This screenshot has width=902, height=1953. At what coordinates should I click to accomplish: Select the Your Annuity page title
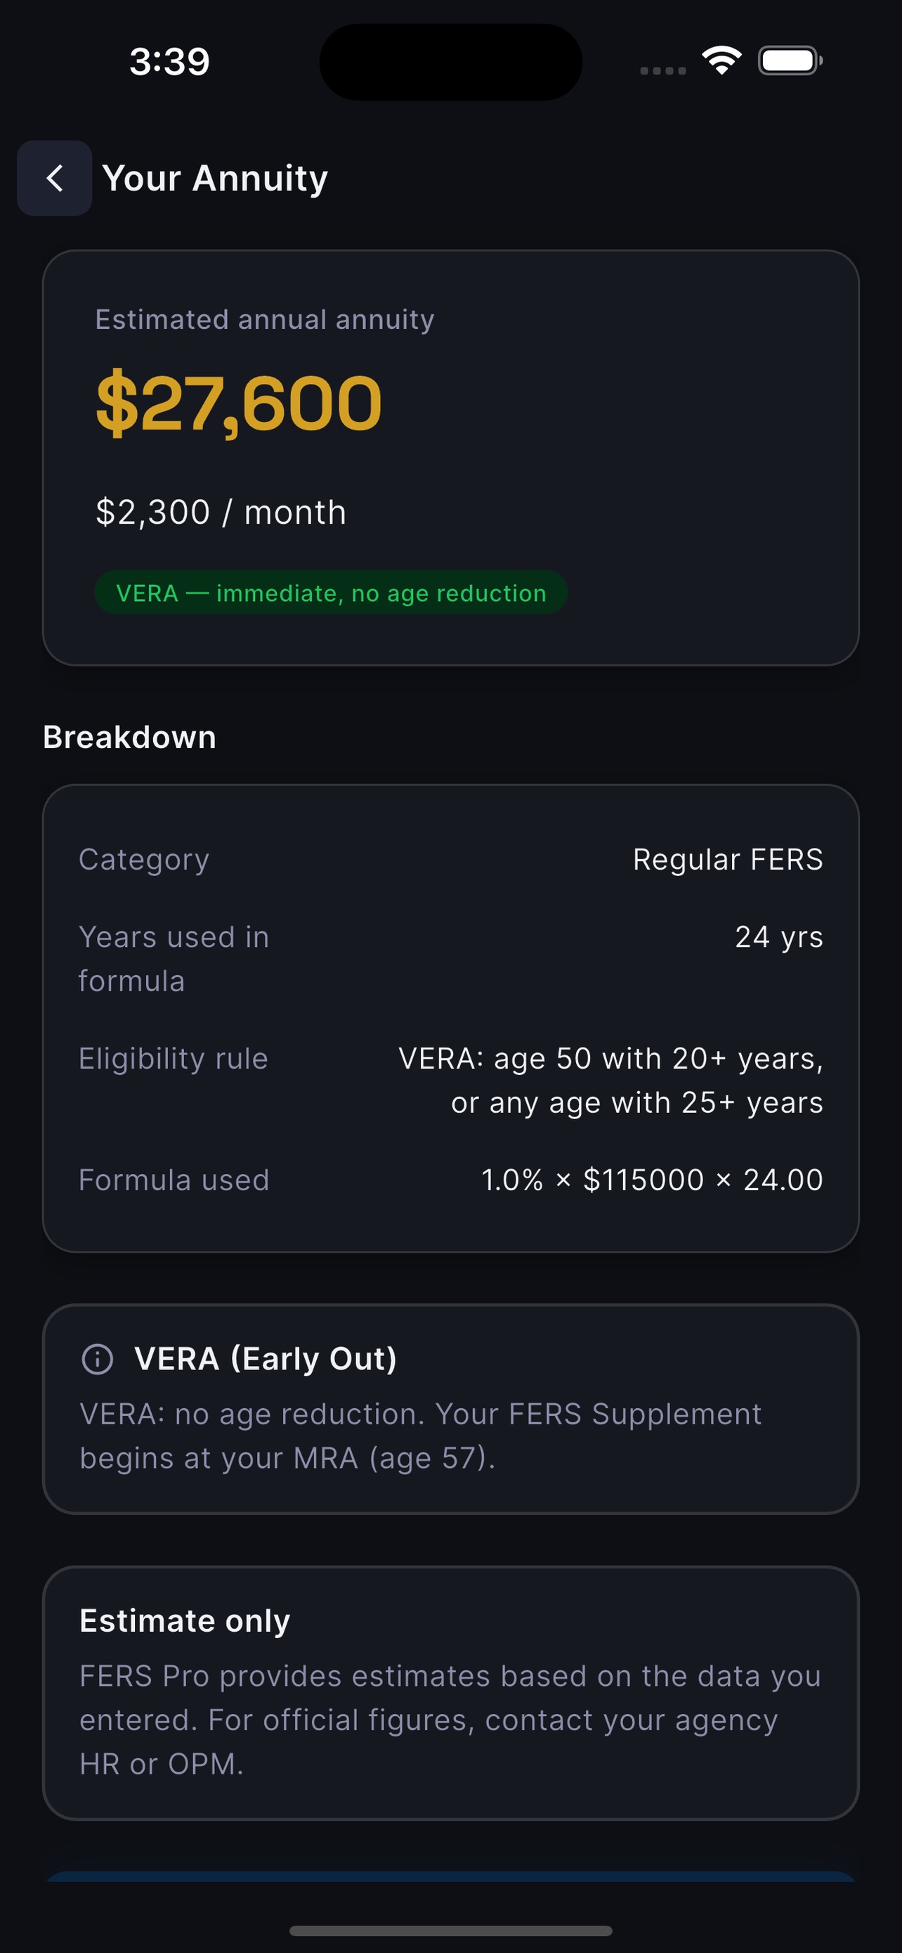pyautogui.click(x=215, y=179)
